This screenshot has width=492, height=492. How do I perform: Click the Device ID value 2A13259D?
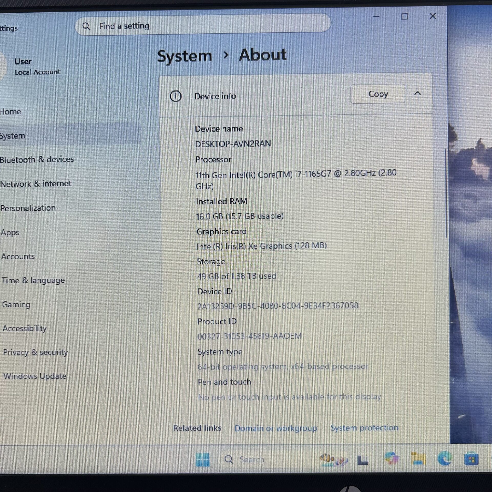point(278,306)
